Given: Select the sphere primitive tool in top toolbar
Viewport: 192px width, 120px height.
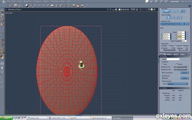Looking at the screenshot, I should click(x=27, y=5).
